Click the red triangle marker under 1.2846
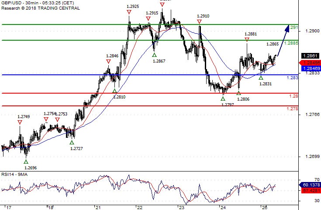 108,62
